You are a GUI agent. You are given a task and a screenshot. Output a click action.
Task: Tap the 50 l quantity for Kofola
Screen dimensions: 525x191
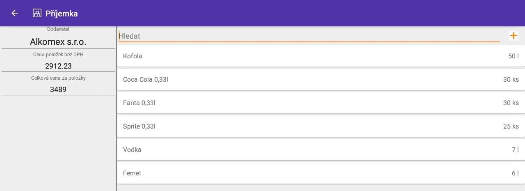point(513,56)
